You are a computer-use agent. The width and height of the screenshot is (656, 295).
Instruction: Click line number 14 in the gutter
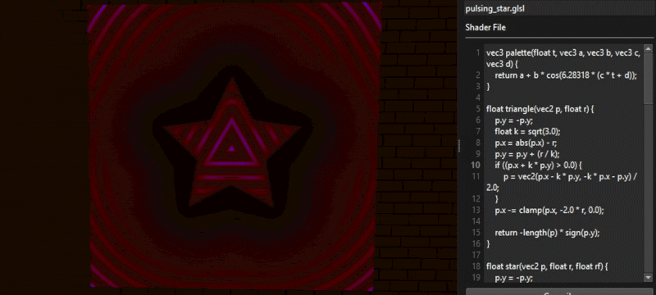pos(476,221)
